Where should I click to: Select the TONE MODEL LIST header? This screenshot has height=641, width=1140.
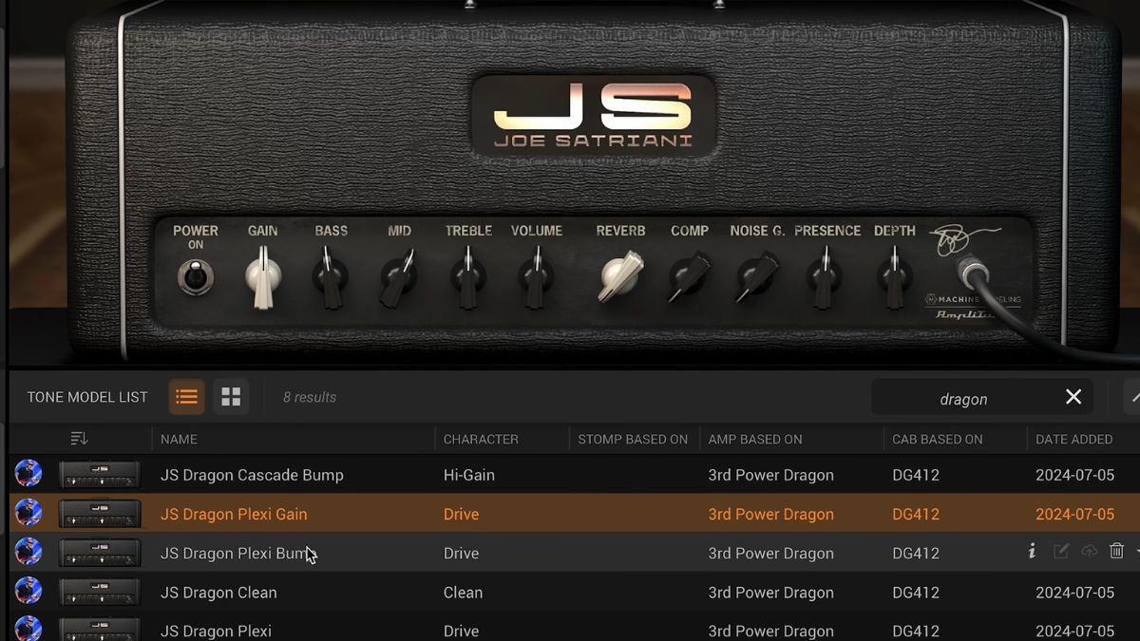(86, 397)
